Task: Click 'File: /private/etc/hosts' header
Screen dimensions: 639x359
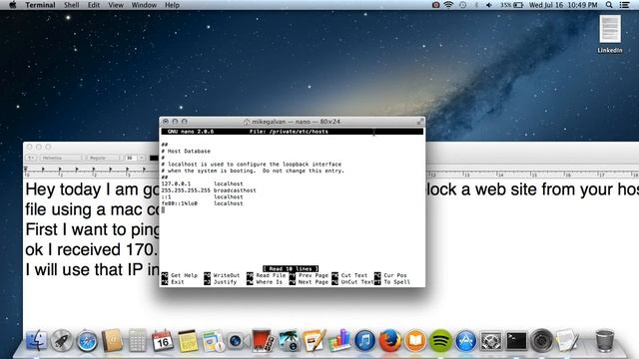Action: (289, 132)
